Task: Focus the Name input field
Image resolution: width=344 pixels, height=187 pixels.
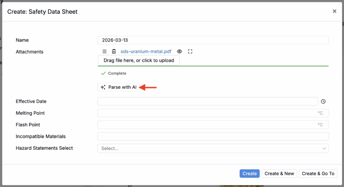Action: pyautogui.click(x=213, y=40)
